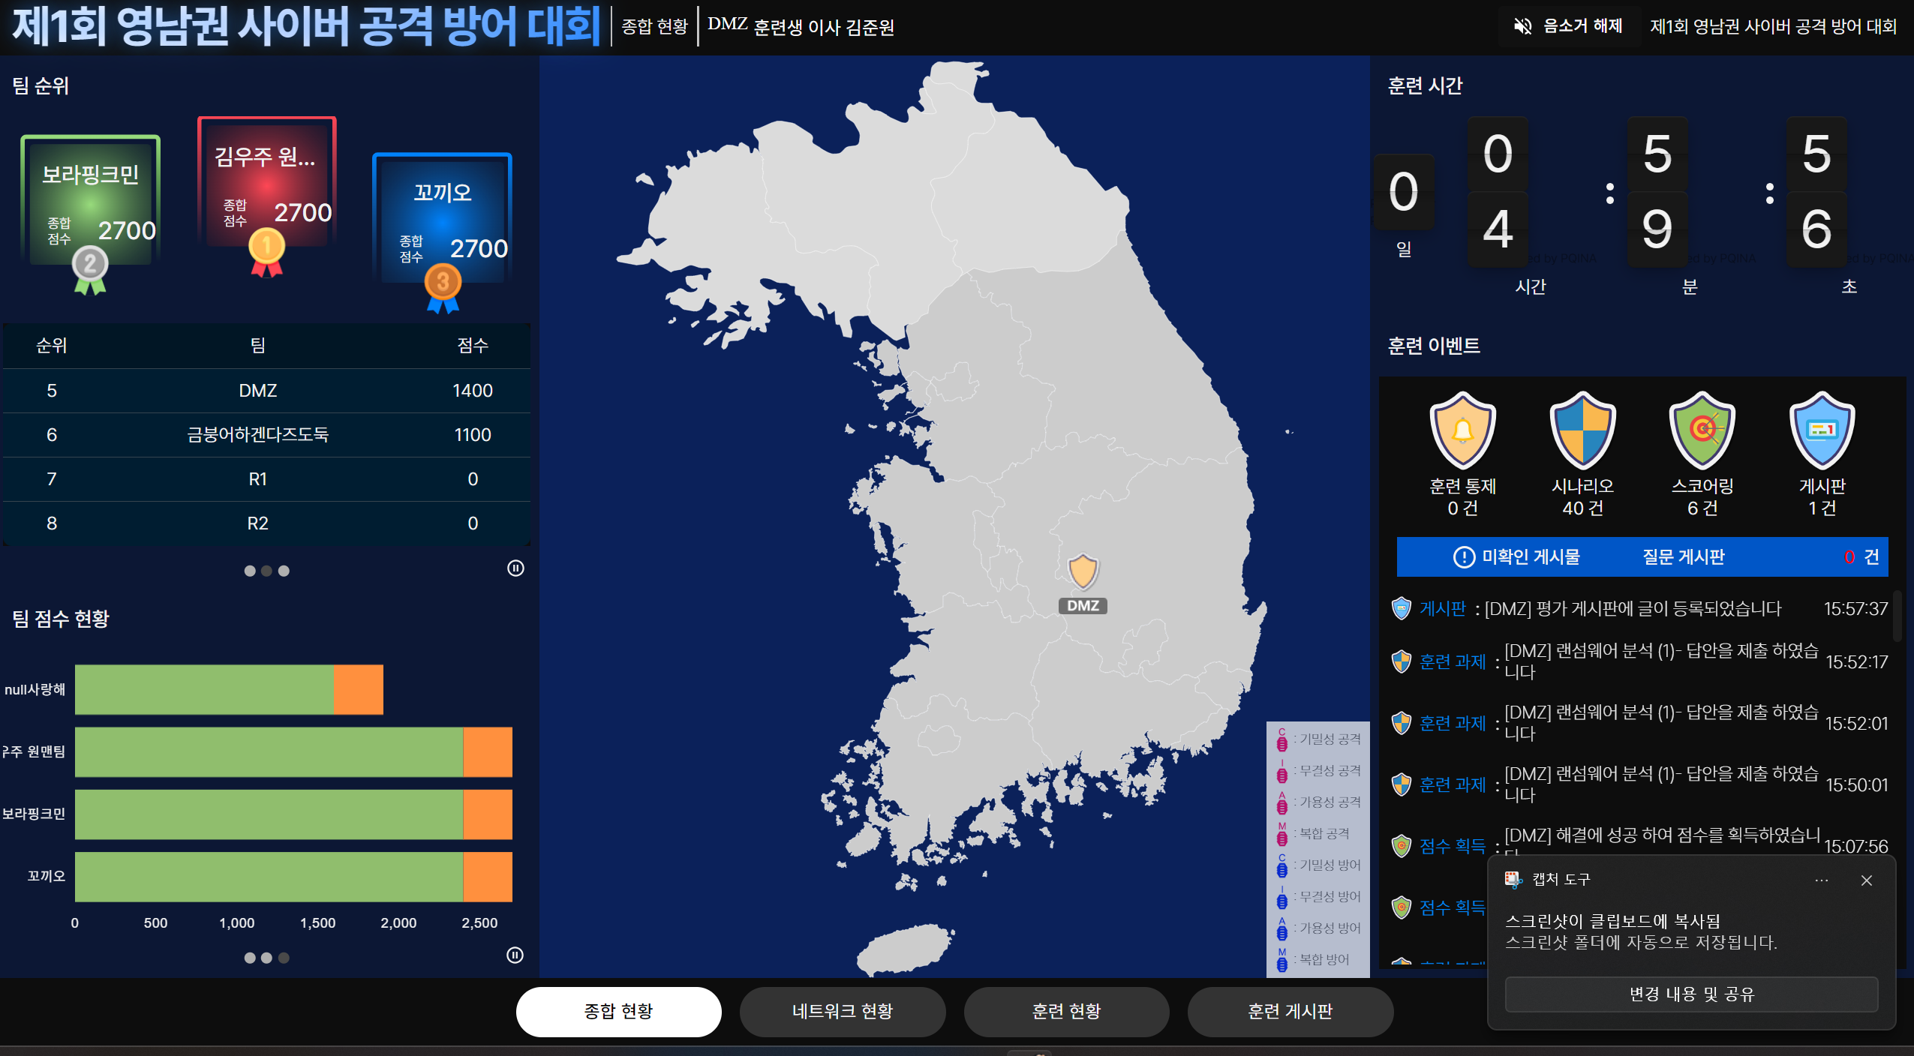Switch to 네트워크 현황 tab

842,1012
